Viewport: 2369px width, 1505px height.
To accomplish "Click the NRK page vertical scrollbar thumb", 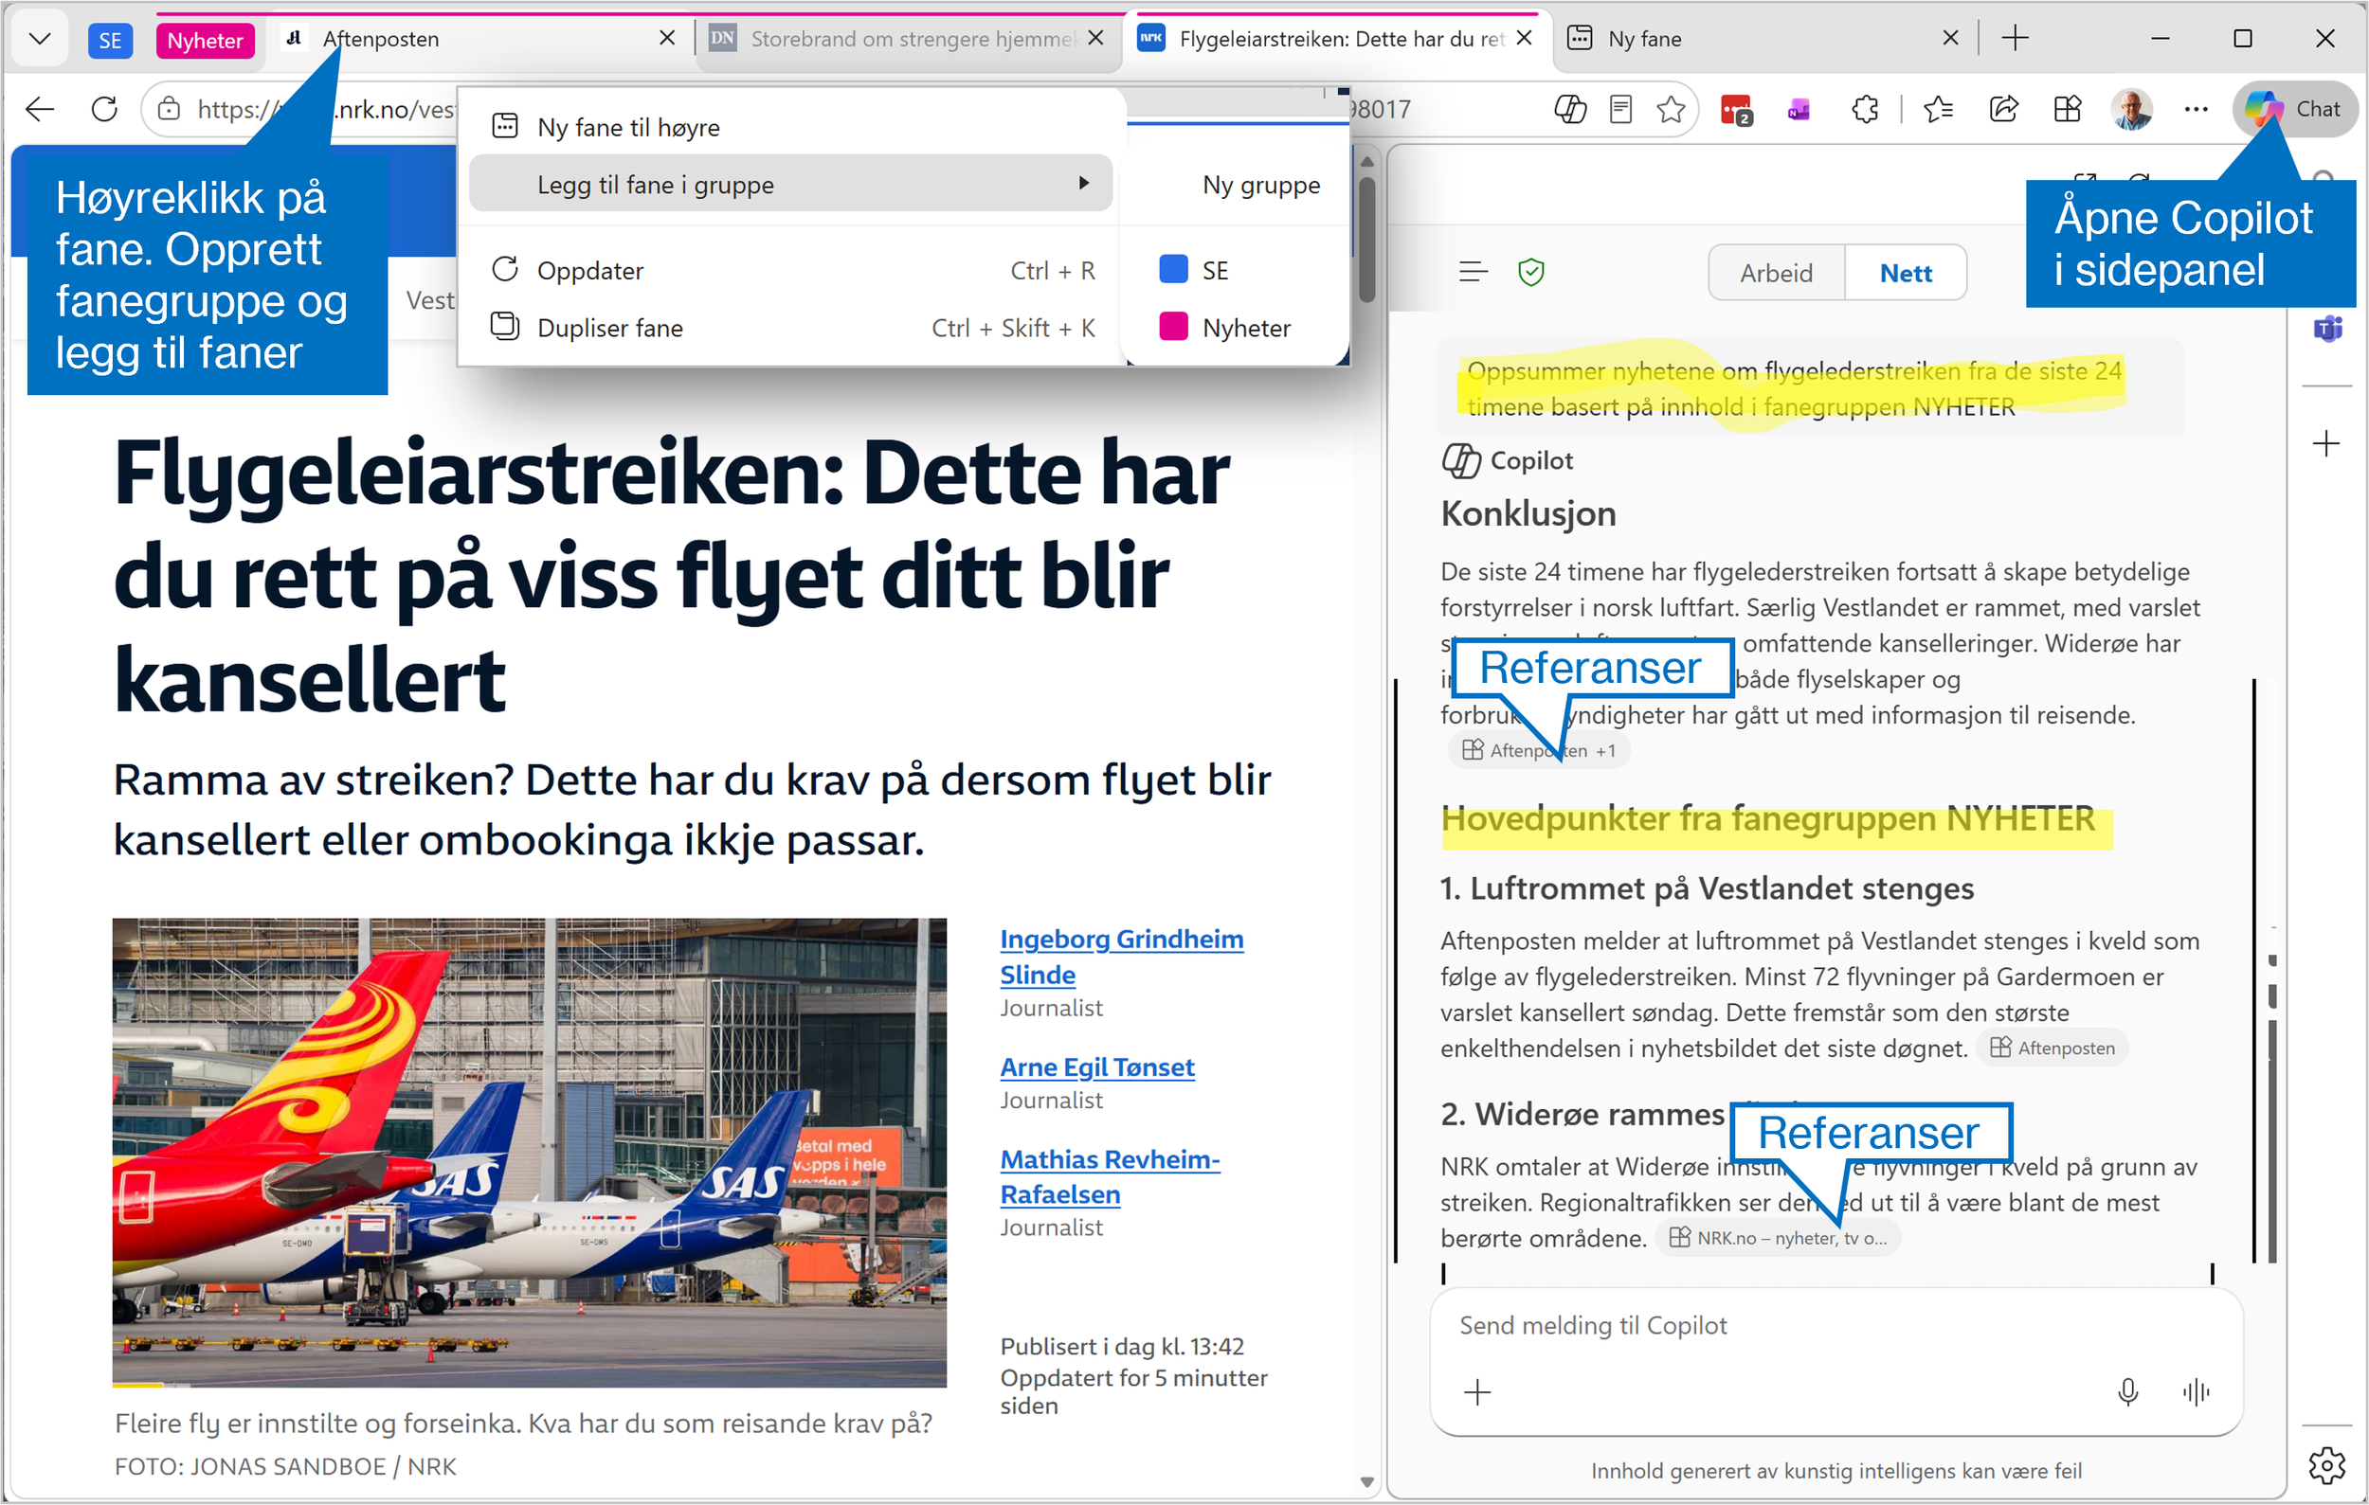I will click(x=1366, y=240).
